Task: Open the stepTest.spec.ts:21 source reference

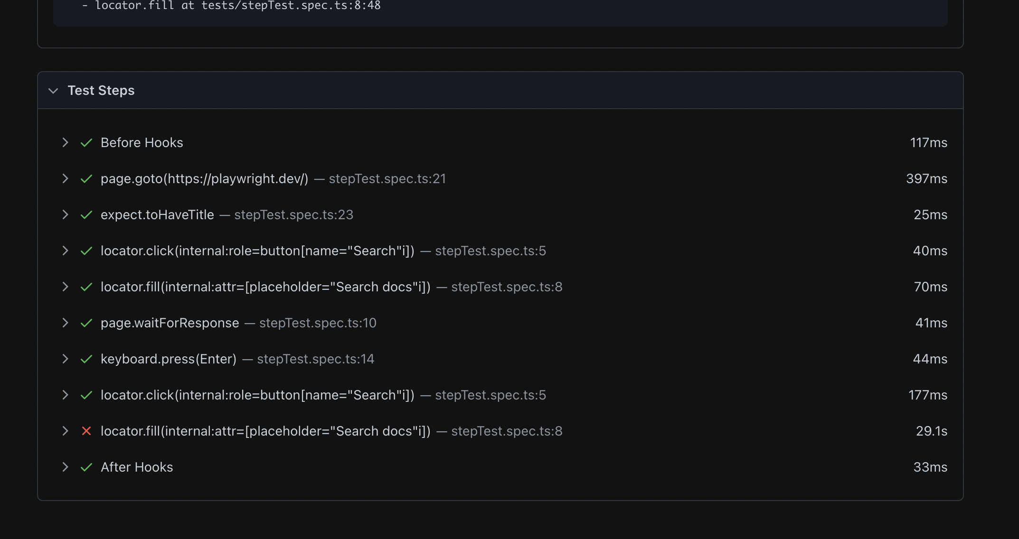Action: (x=387, y=178)
